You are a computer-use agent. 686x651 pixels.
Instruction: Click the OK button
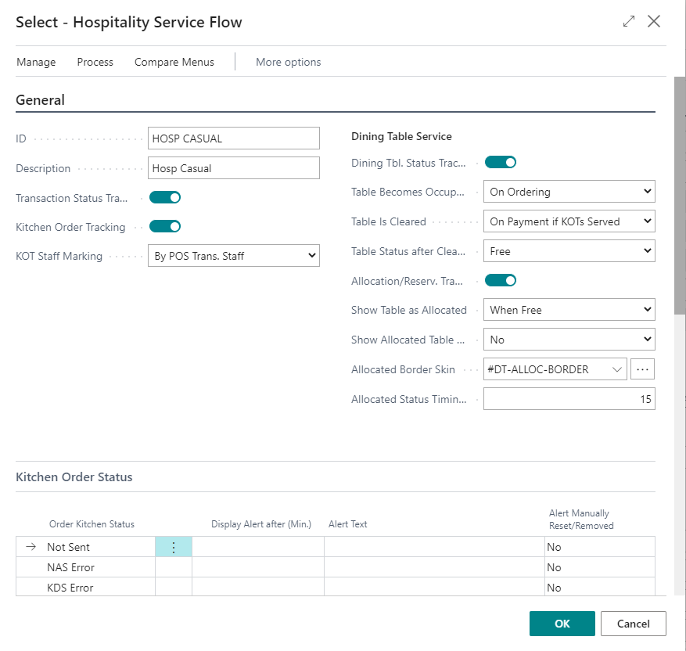[x=562, y=624]
